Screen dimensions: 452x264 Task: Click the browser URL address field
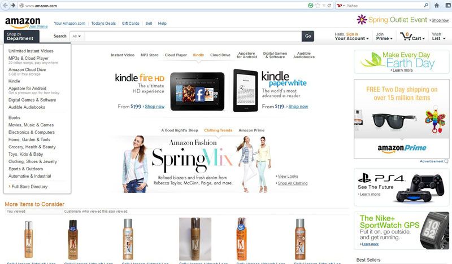tap(164, 6)
